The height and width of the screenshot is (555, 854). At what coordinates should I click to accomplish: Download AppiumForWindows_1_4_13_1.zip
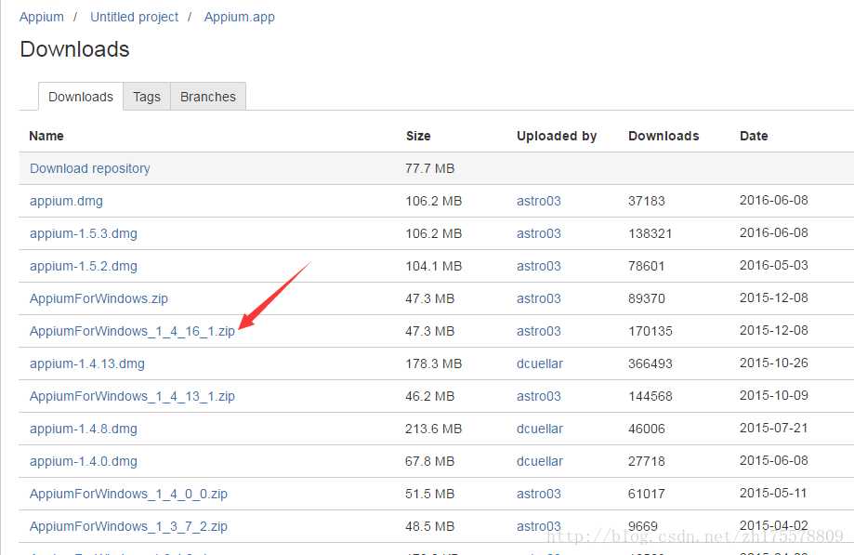(x=132, y=396)
